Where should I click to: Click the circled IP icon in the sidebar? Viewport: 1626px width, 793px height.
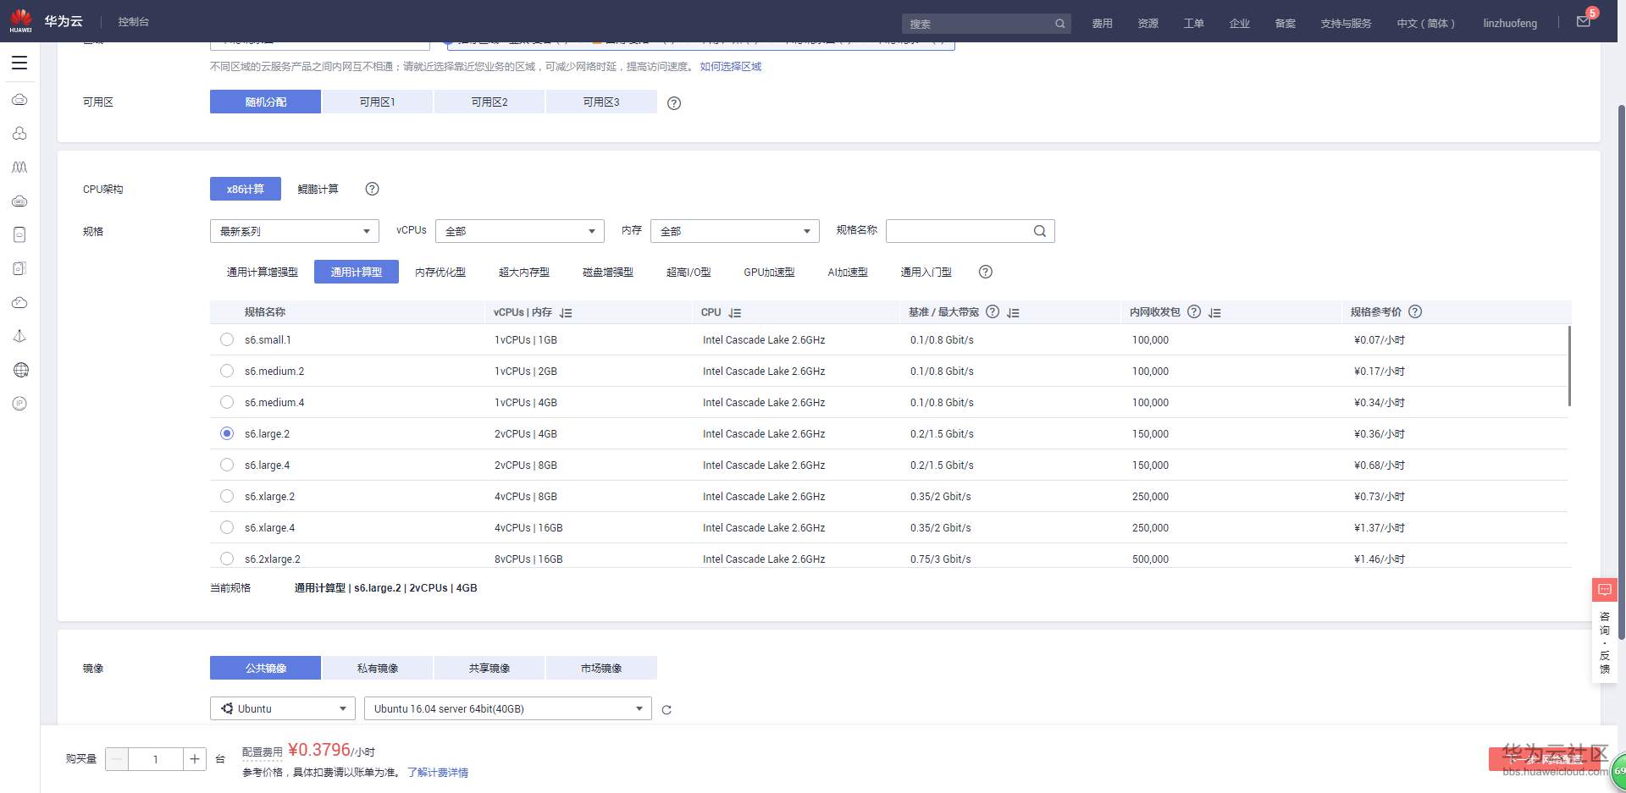[20, 404]
